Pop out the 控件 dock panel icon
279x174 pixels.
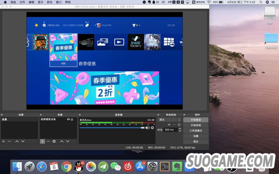tap(184, 115)
